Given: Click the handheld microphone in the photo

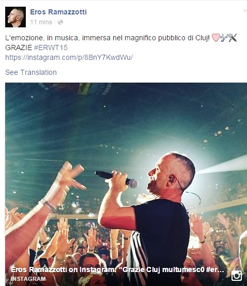Looking at the screenshot, I should tap(116, 179).
